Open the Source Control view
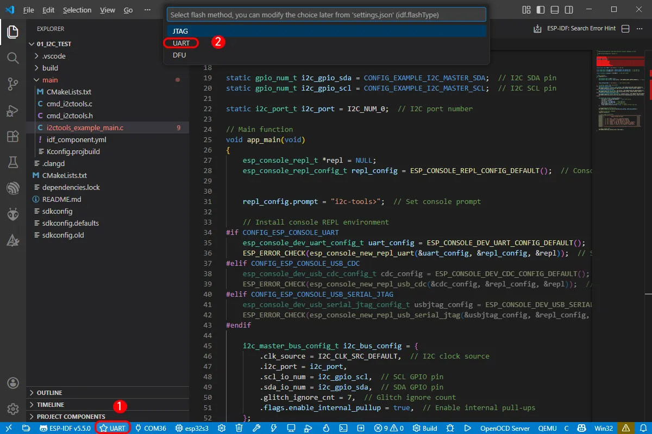652x434 pixels. coord(13,84)
